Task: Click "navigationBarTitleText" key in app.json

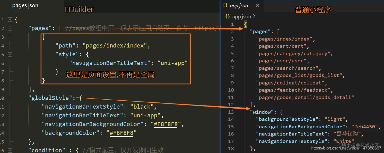Action: pyautogui.click(x=292, y=134)
